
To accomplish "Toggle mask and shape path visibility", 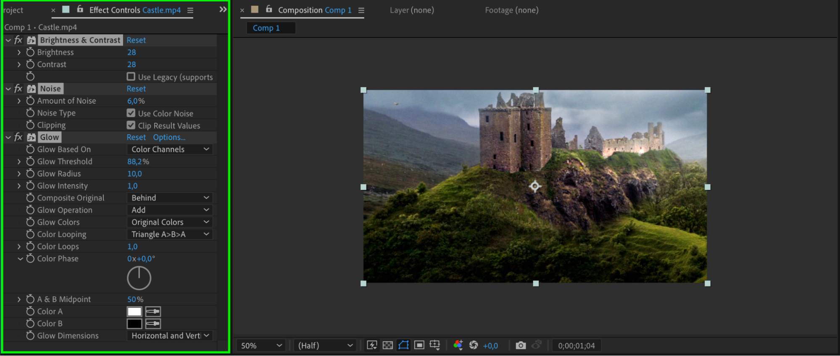I will (x=403, y=345).
